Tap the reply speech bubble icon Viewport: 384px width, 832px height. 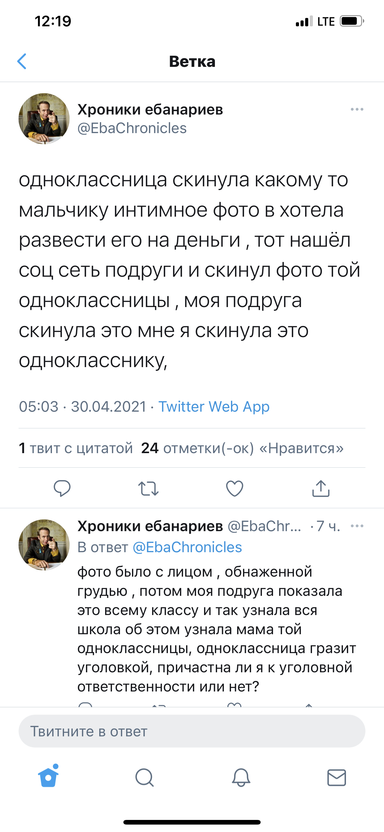[x=62, y=488]
